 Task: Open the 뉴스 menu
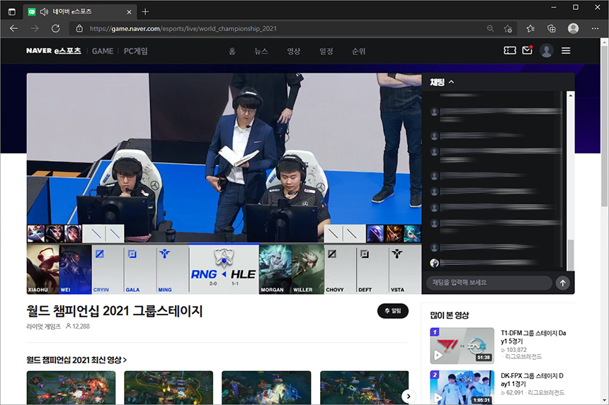click(261, 51)
